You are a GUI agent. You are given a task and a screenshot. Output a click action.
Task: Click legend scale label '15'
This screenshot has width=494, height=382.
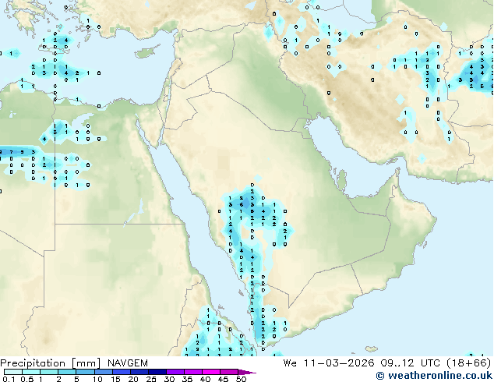(x=115, y=379)
